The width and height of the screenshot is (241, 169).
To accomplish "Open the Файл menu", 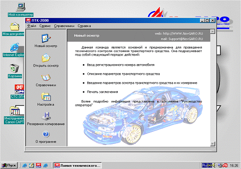I will (32, 26).
